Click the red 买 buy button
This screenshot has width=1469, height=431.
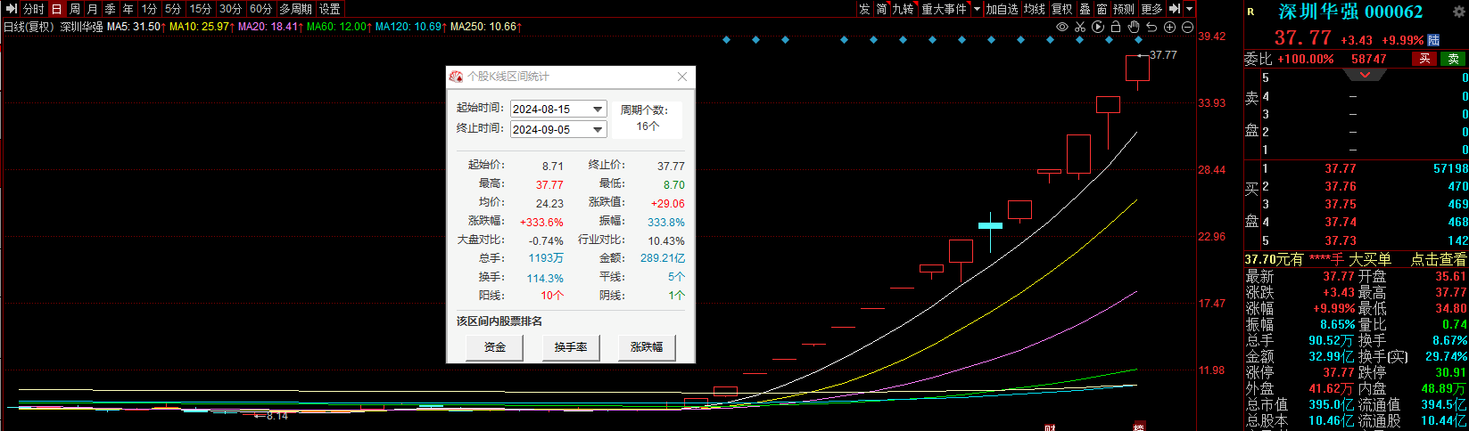1424,59
